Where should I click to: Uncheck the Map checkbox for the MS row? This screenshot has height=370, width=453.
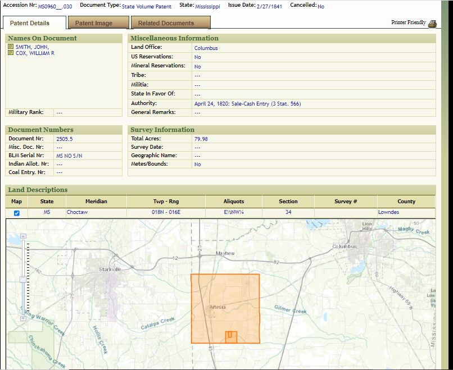tap(16, 213)
